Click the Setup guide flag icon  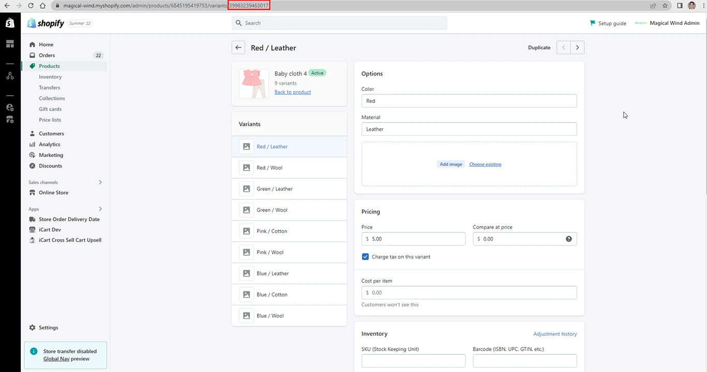[593, 23]
